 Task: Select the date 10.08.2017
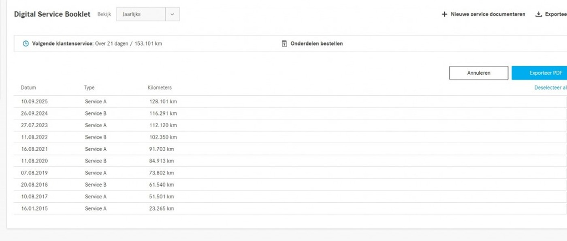34,197
